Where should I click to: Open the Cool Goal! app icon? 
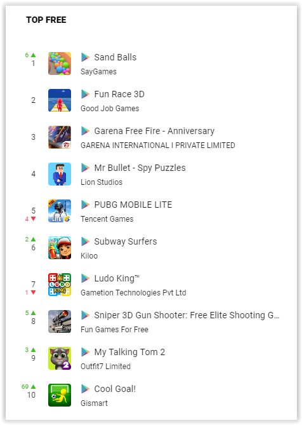[x=60, y=395]
